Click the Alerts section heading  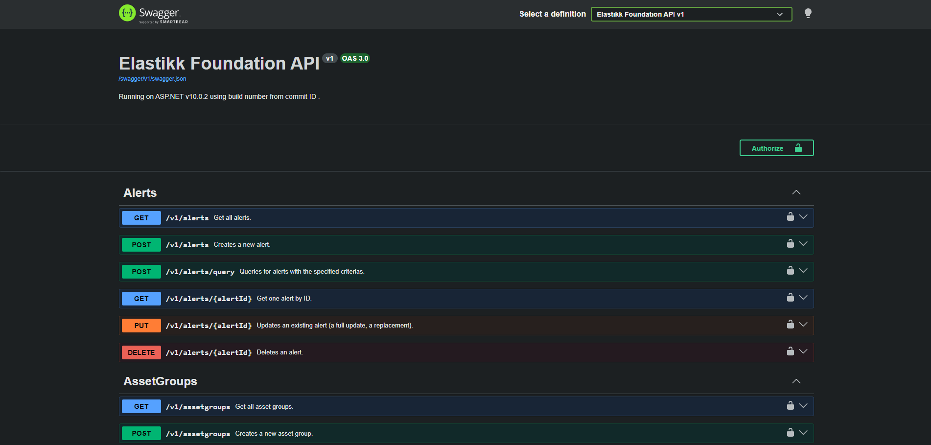[140, 193]
